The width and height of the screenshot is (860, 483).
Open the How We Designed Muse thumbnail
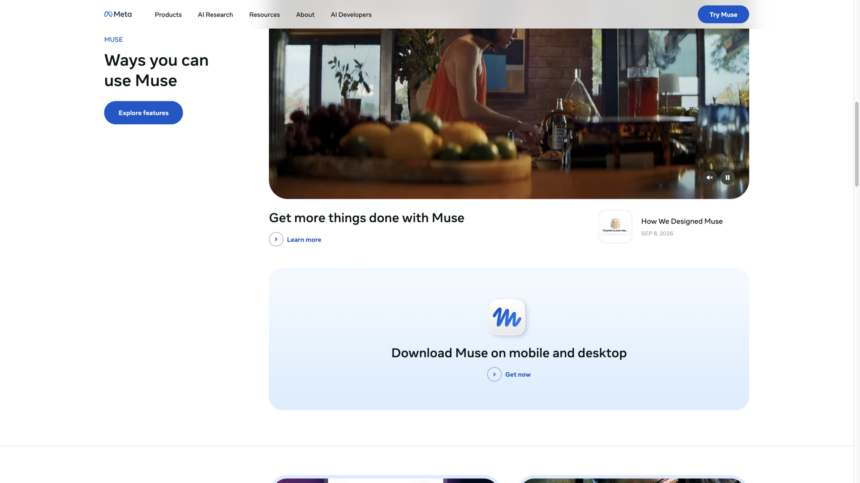615,226
